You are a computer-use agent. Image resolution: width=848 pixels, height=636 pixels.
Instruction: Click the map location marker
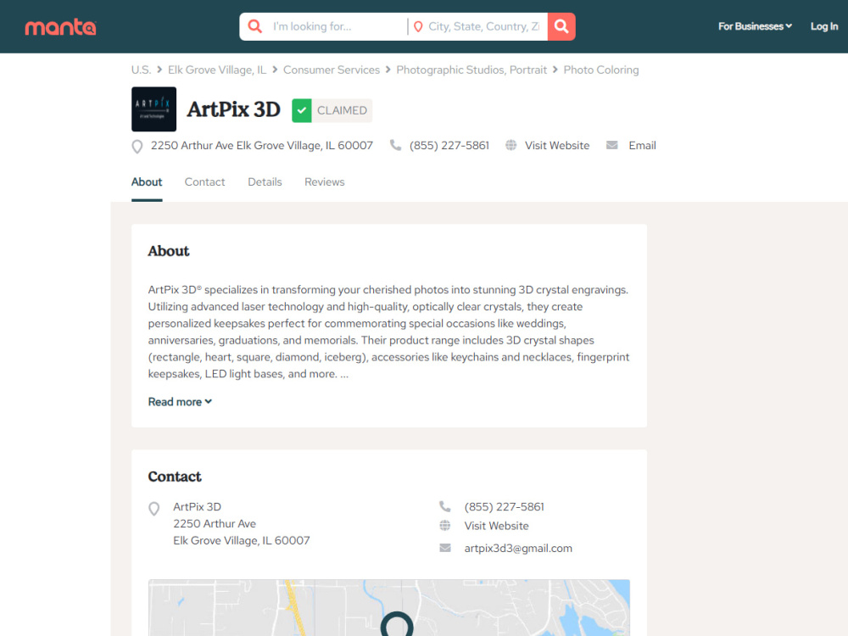397,624
